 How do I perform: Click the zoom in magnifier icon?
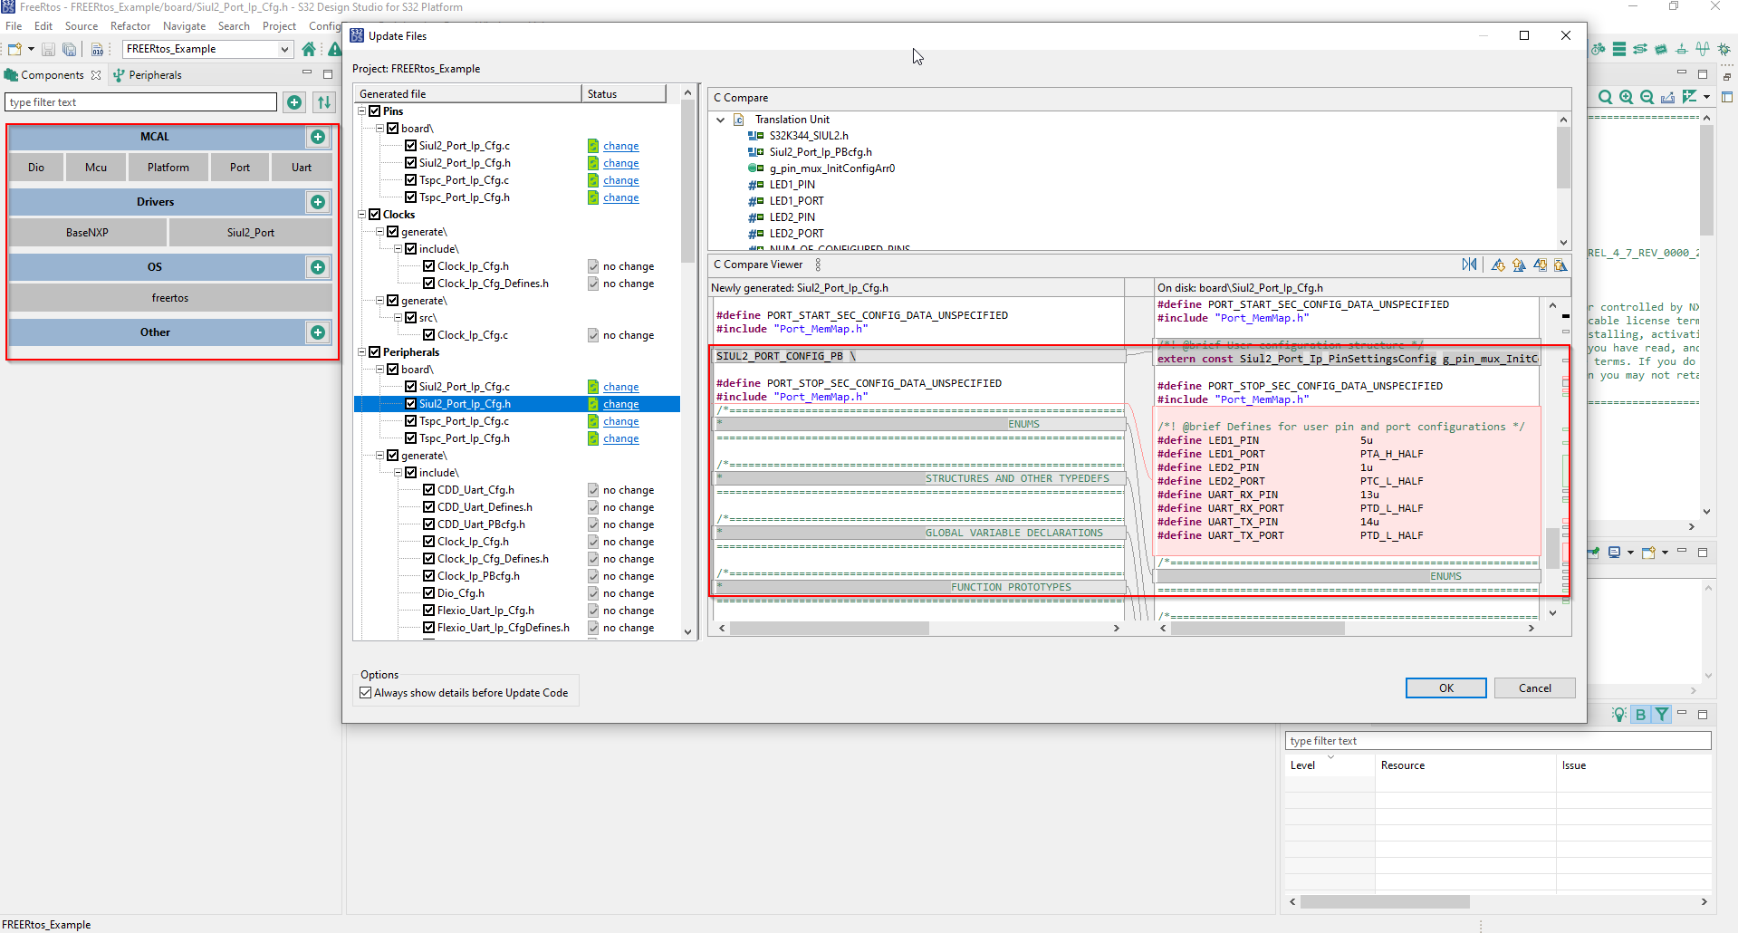pyautogui.click(x=1628, y=97)
